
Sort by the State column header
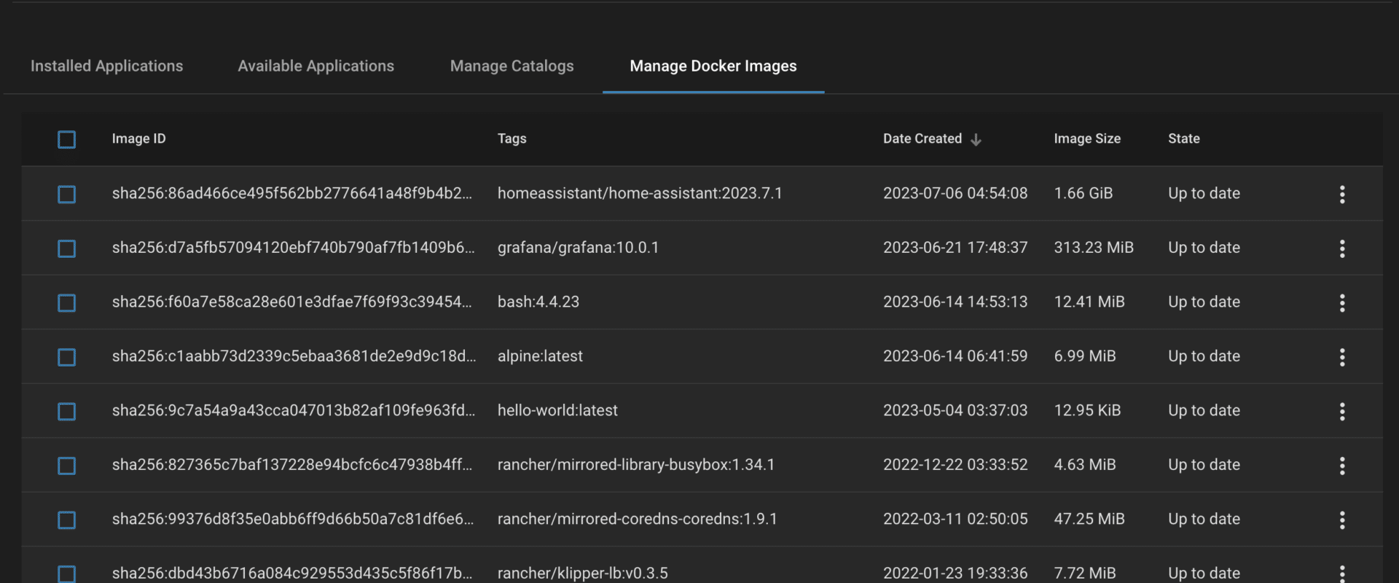(1183, 138)
